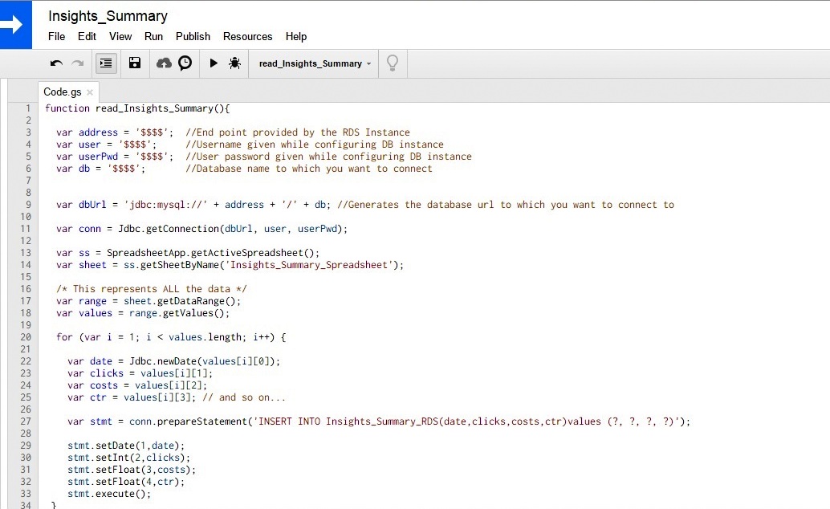Close the Code.gs tab
Screen dimensions: 830x509
(90, 93)
